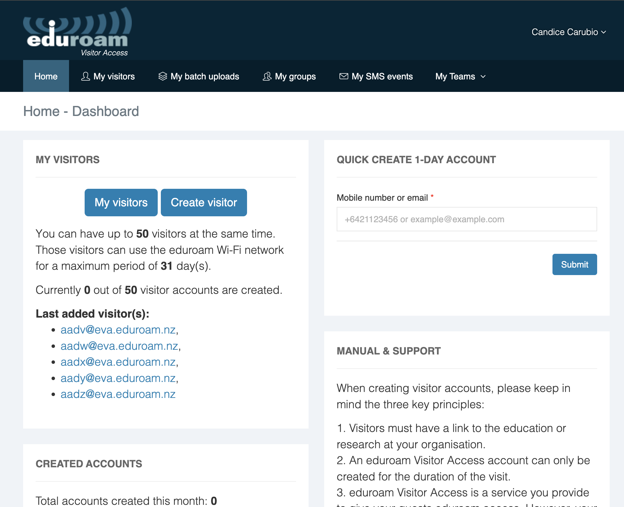Screen dimensions: 624x507
Task: Click the layers icon beside My batch uploads
Action: tap(163, 76)
